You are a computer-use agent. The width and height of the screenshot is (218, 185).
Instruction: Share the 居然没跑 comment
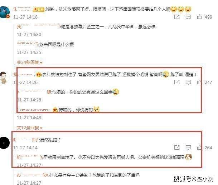177,147
